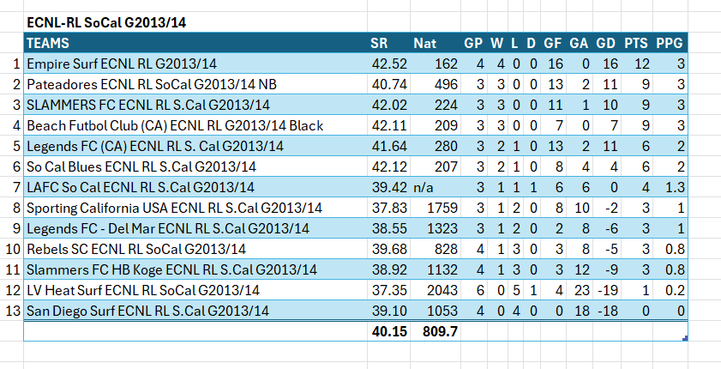
Task: Click Nat value 224 for SLAMMERS FC
Action: (x=435, y=105)
